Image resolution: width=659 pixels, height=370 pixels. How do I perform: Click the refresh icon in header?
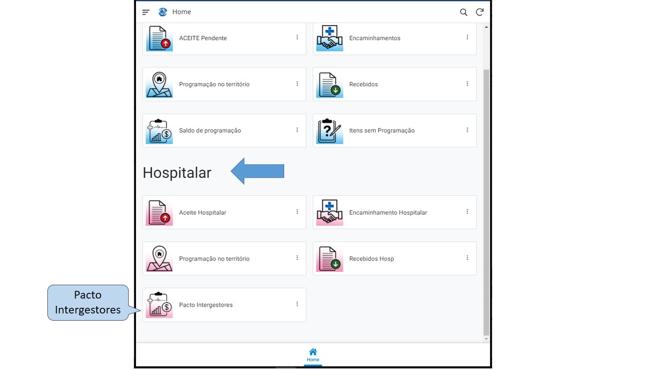click(x=479, y=12)
